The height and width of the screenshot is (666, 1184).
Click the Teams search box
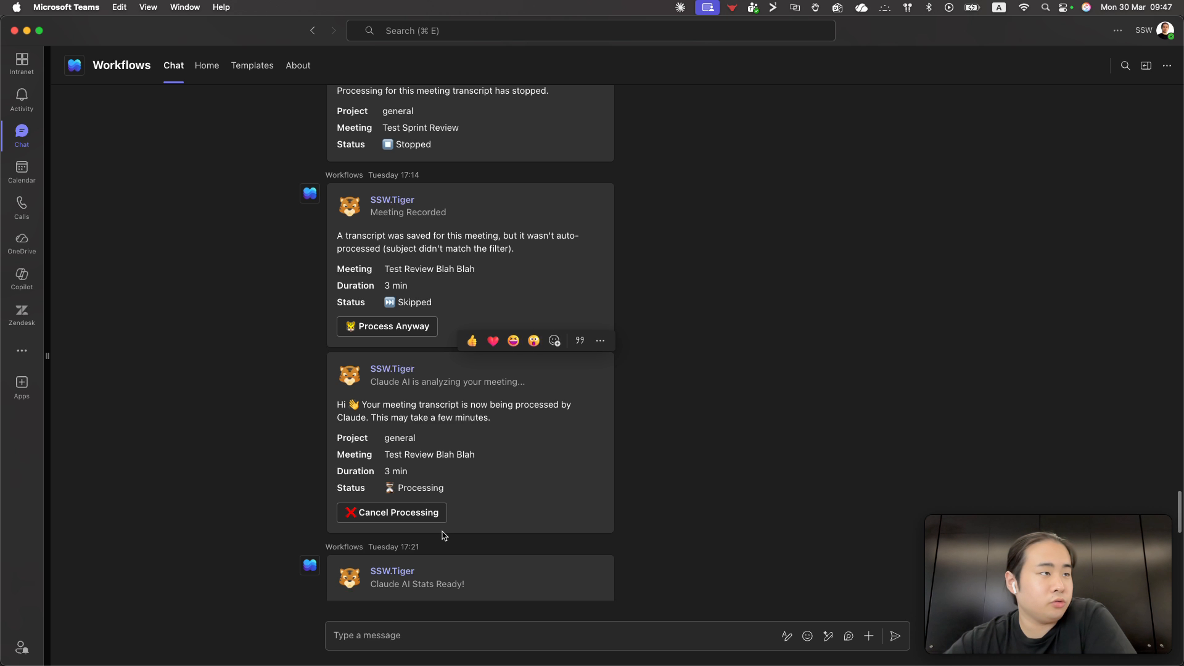click(591, 31)
